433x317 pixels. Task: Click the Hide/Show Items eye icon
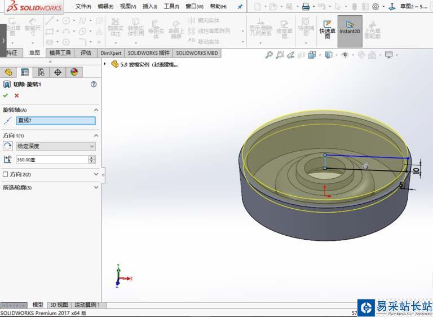(345, 55)
